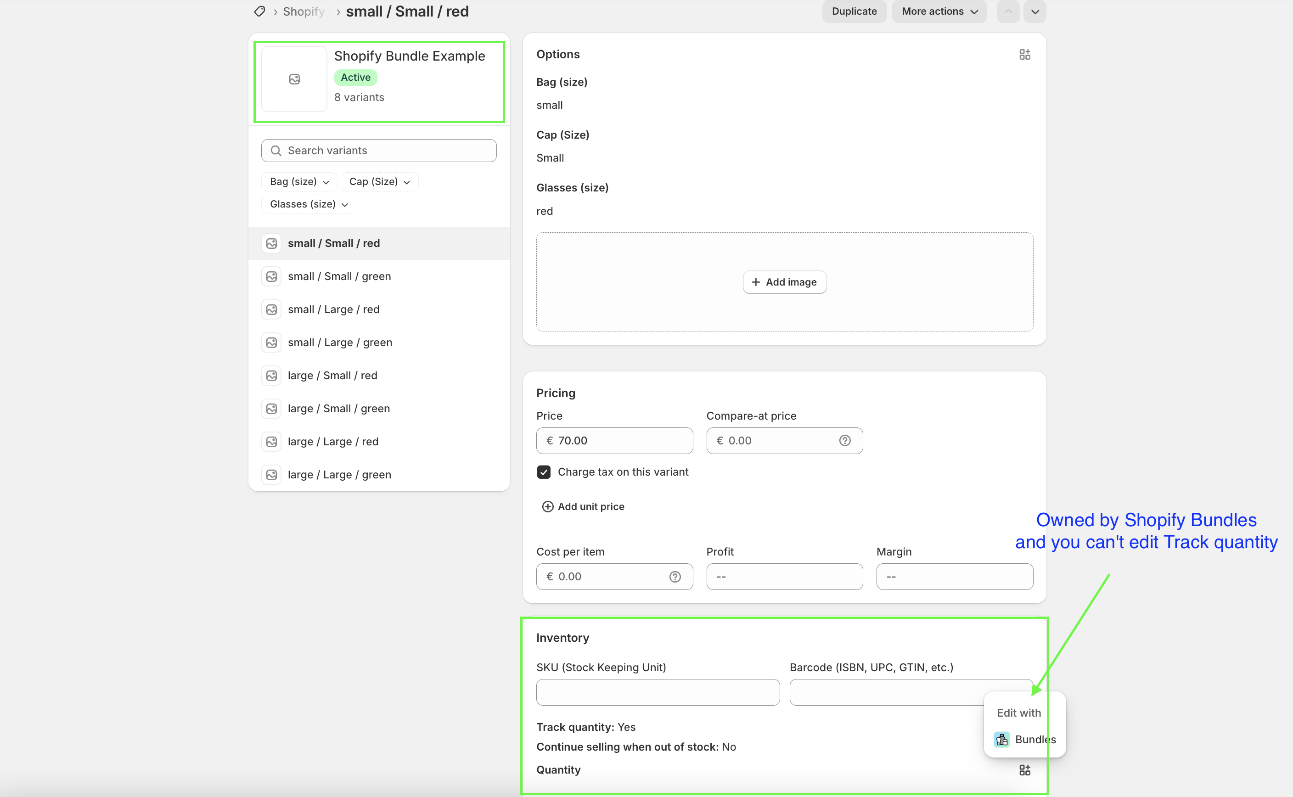The image size is (1293, 797).
Task: Click Cost per item help icon
Action: 675,576
